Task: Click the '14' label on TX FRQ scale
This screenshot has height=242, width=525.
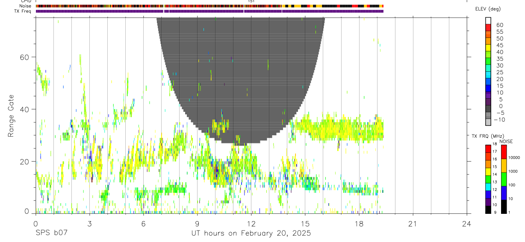Action: 495,175
